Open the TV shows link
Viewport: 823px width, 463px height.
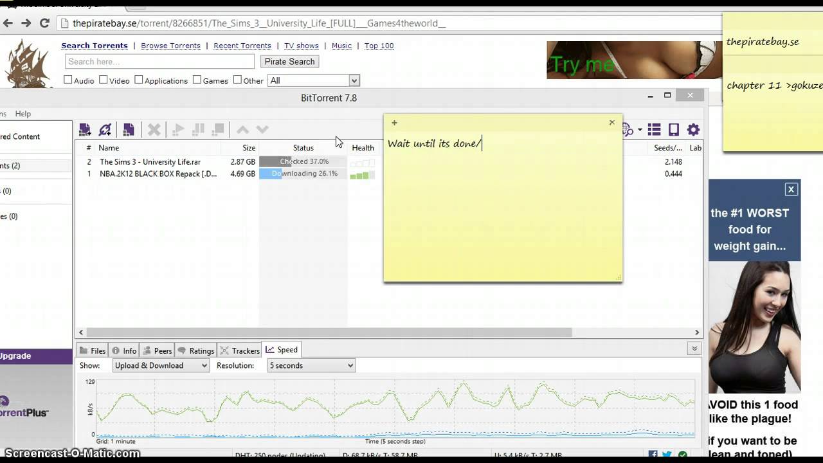302,46
